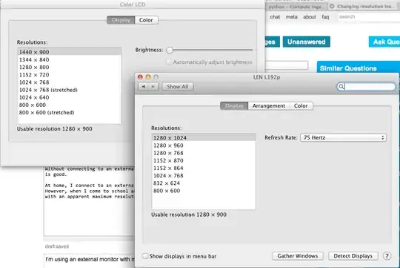This screenshot has height=268, width=400.
Task: Click the Unanswered button on the webpage
Action: 307,42
